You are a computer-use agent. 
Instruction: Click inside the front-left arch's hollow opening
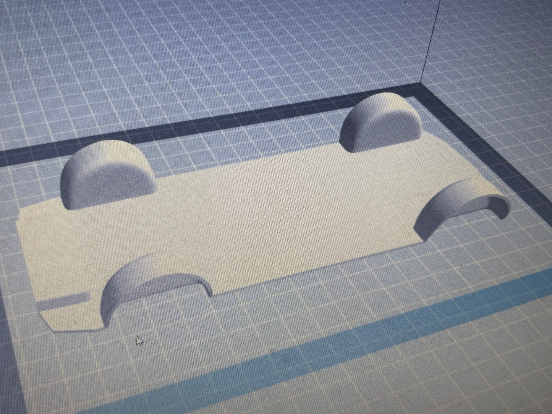pos(160,302)
